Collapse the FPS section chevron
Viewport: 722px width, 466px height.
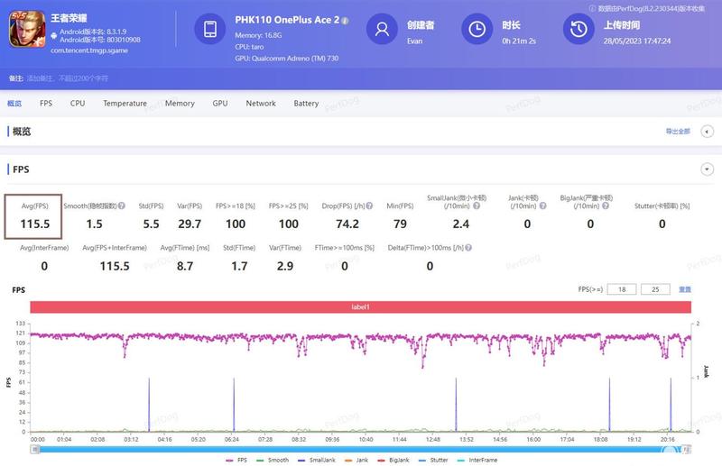point(707,169)
